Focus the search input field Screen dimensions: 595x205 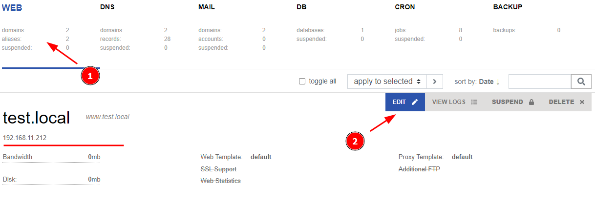(x=539, y=82)
